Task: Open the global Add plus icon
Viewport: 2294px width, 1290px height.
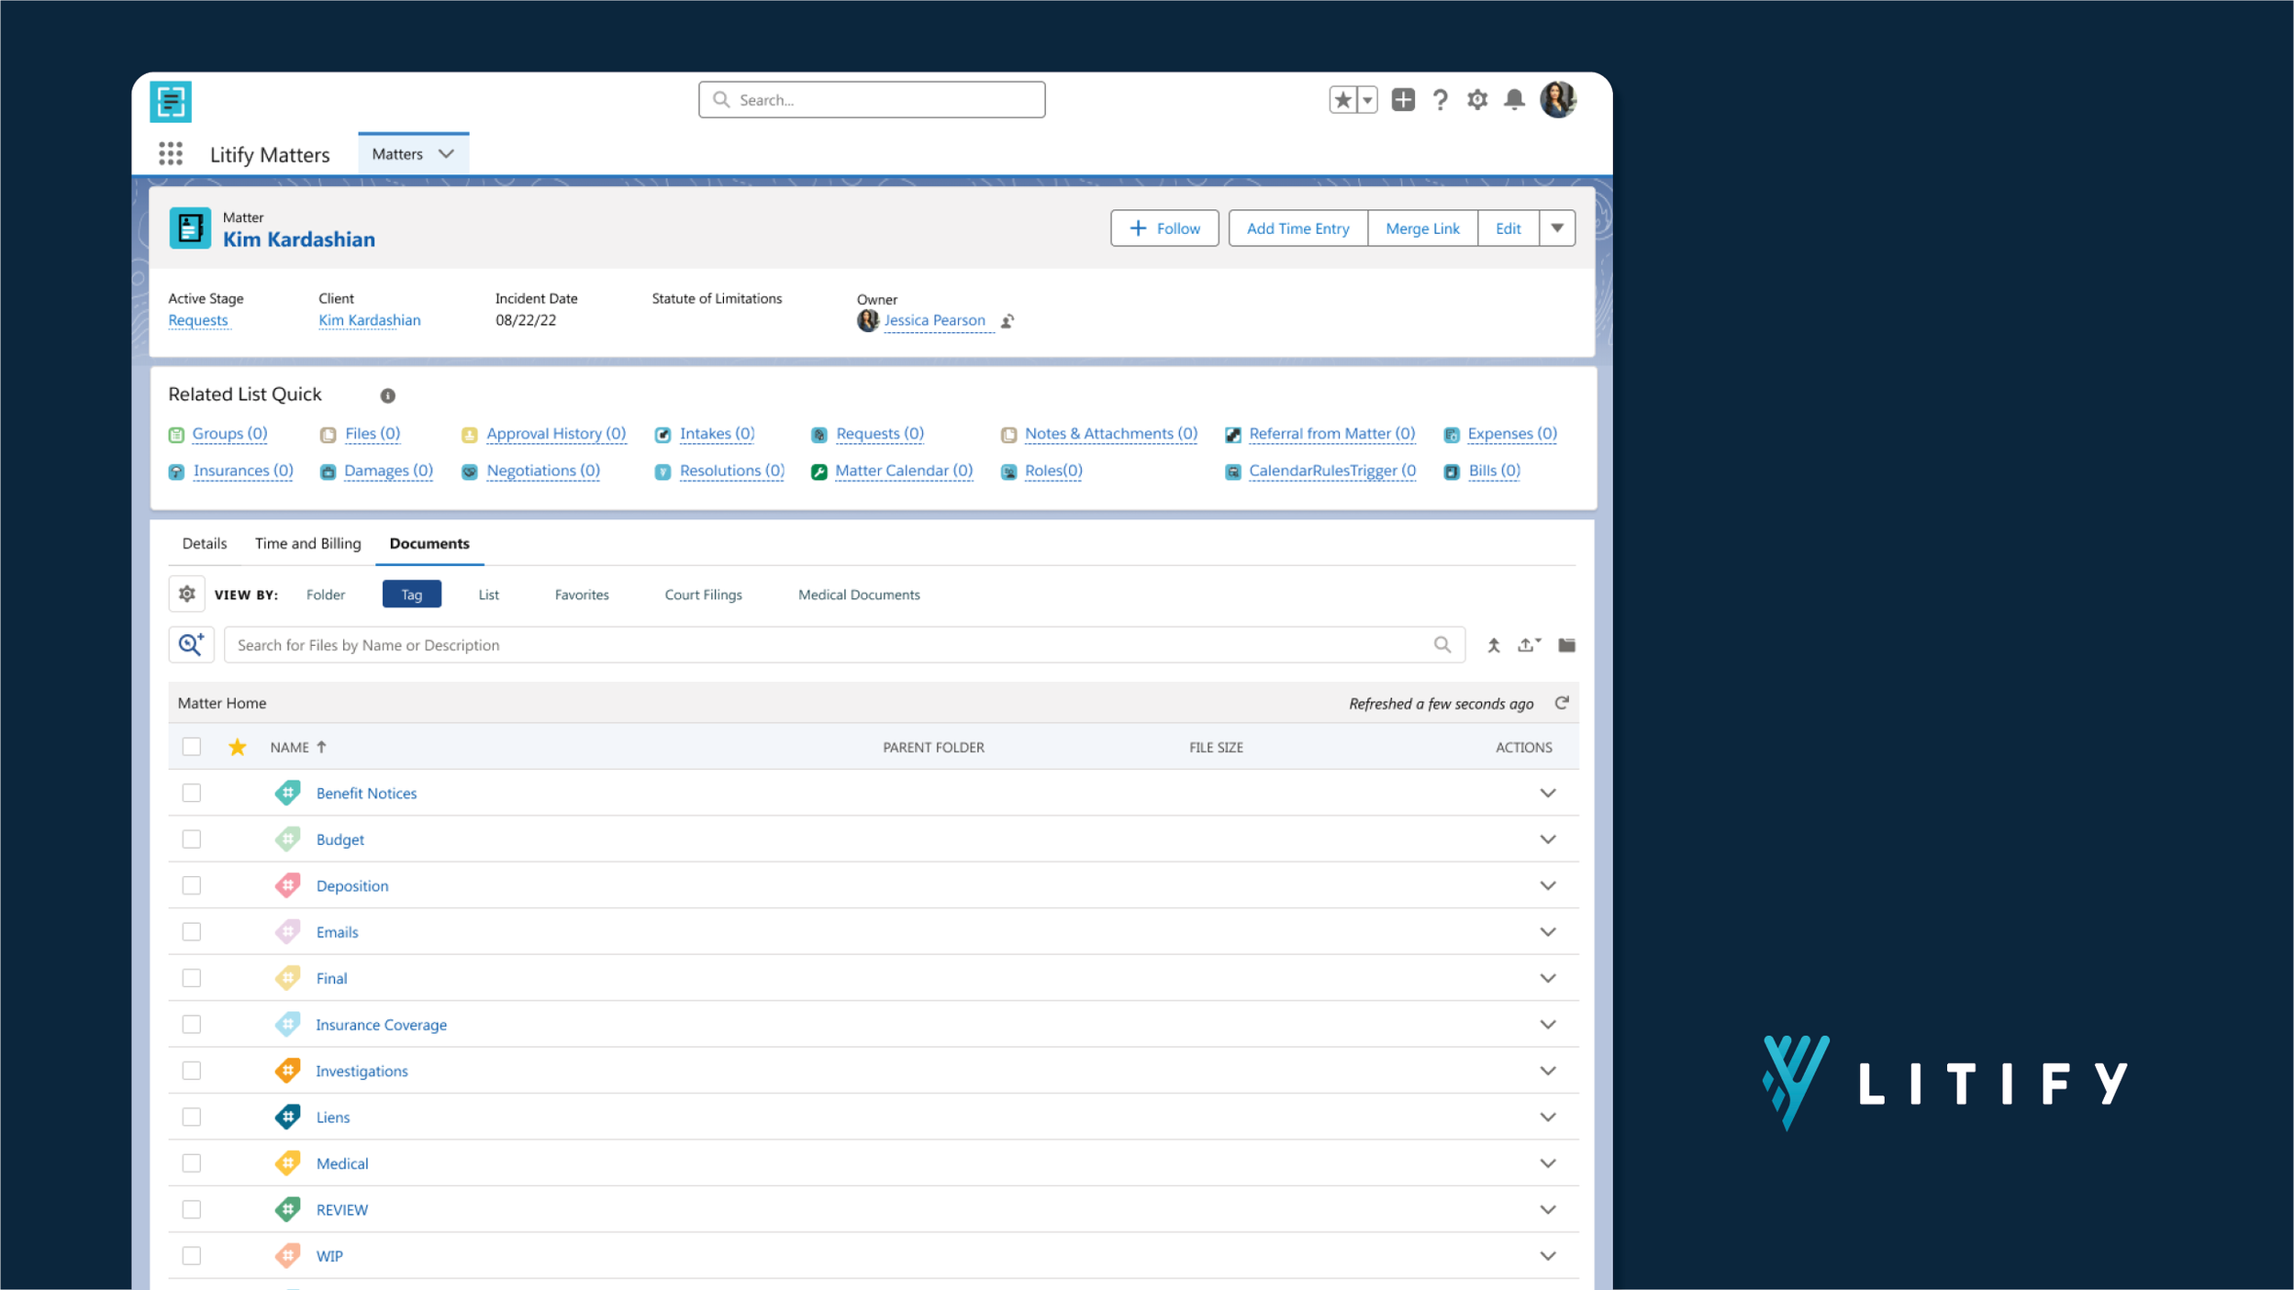Action: (1403, 100)
